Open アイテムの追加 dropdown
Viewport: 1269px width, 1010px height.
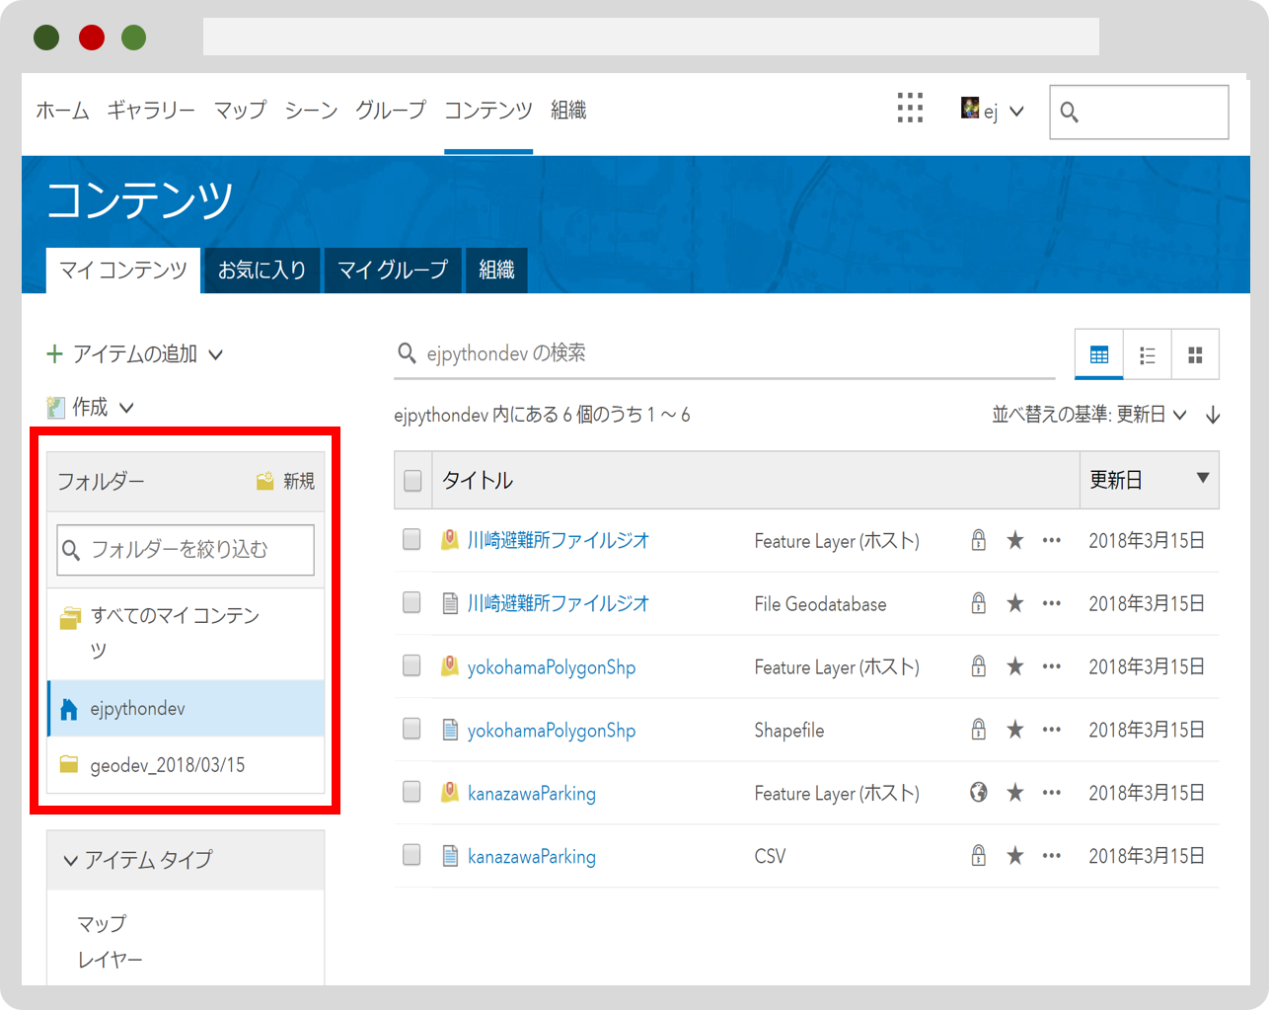(x=135, y=353)
